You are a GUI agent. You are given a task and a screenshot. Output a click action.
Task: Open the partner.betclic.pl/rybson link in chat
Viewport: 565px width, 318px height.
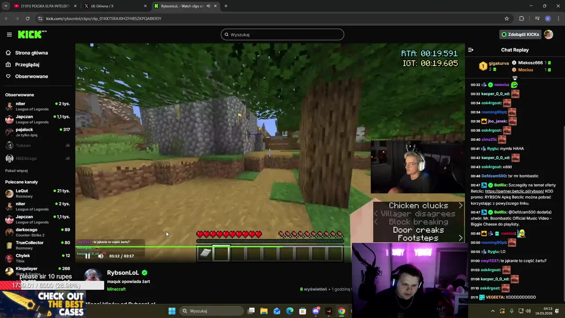[514, 191]
